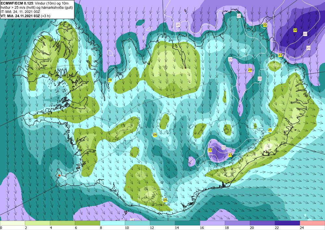Click the "ECMWF/ECM 0.125" model title text

click(x=17, y=3)
